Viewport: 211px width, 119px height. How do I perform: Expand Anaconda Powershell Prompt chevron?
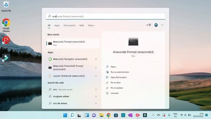(96, 67)
